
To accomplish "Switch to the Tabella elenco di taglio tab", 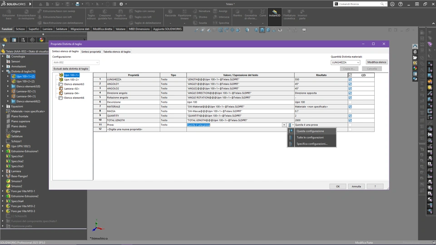I will pos(117,52).
